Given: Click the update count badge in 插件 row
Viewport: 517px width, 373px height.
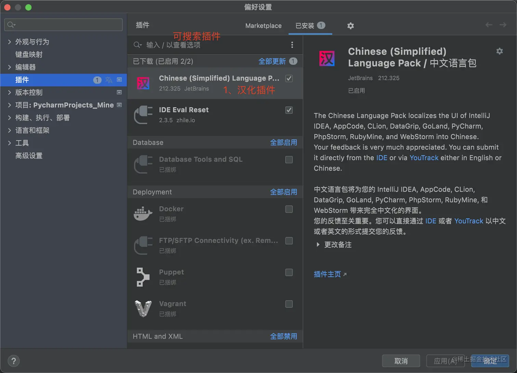Looking at the screenshot, I should click(x=97, y=80).
